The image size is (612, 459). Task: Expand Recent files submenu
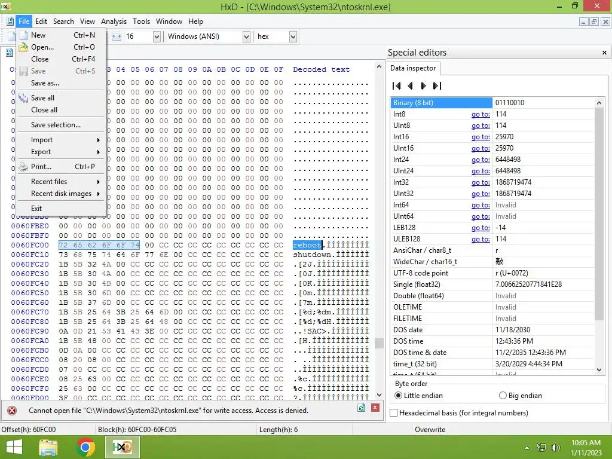[61, 182]
